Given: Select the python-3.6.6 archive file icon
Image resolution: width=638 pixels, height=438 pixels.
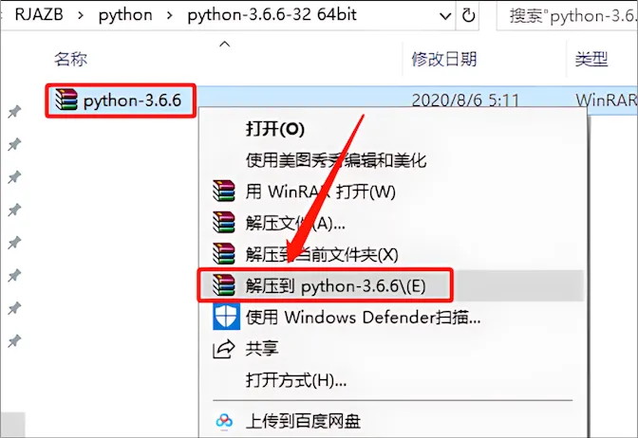Looking at the screenshot, I should (x=66, y=100).
